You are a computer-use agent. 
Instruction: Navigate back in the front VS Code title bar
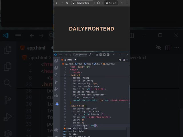(66, 55)
